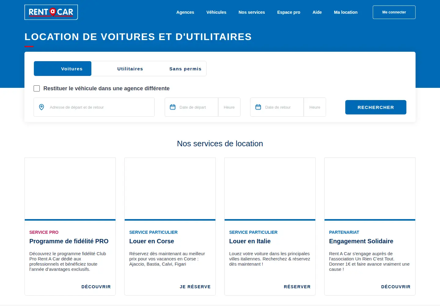Click the calendar icon beside Date de départ
Screen dimensions: 440x306
(x=173, y=107)
